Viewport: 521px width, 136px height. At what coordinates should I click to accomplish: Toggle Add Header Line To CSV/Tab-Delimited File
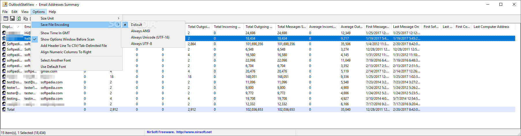point(77,46)
